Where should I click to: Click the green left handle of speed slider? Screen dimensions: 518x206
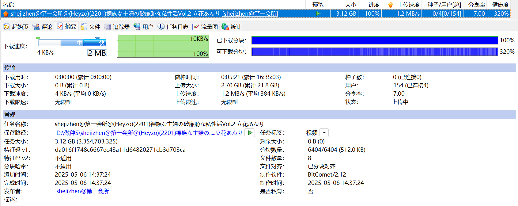pos(38,38)
